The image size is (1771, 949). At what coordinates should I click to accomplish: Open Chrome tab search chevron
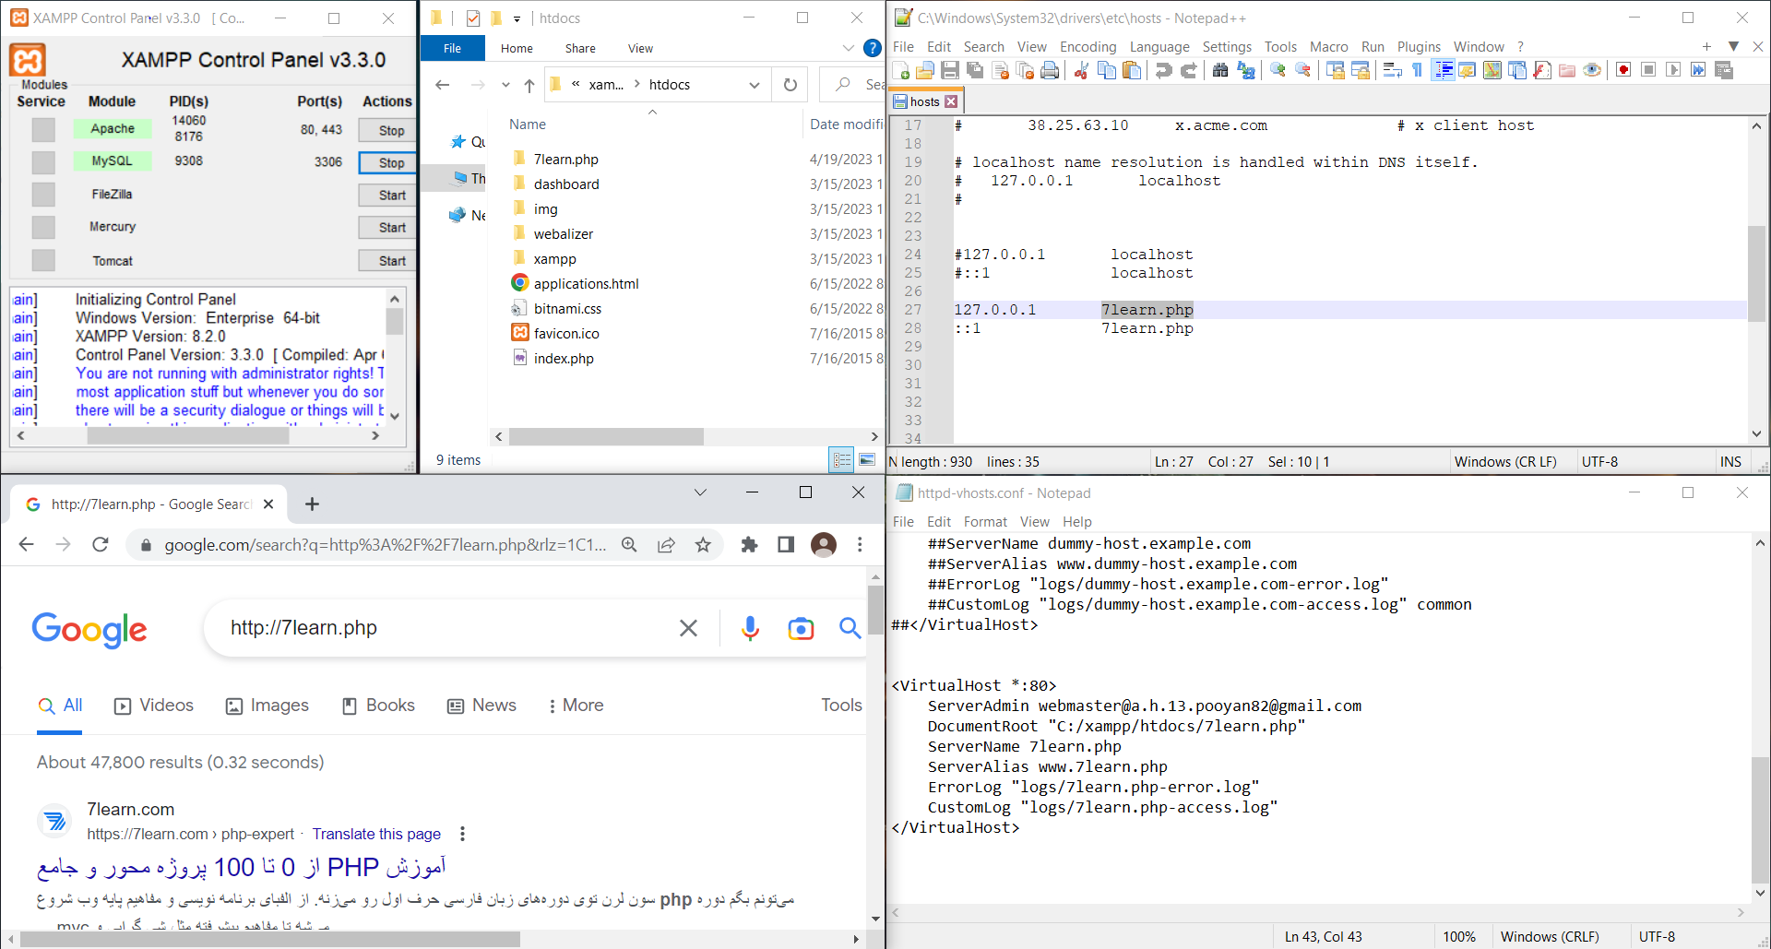(700, 492)
